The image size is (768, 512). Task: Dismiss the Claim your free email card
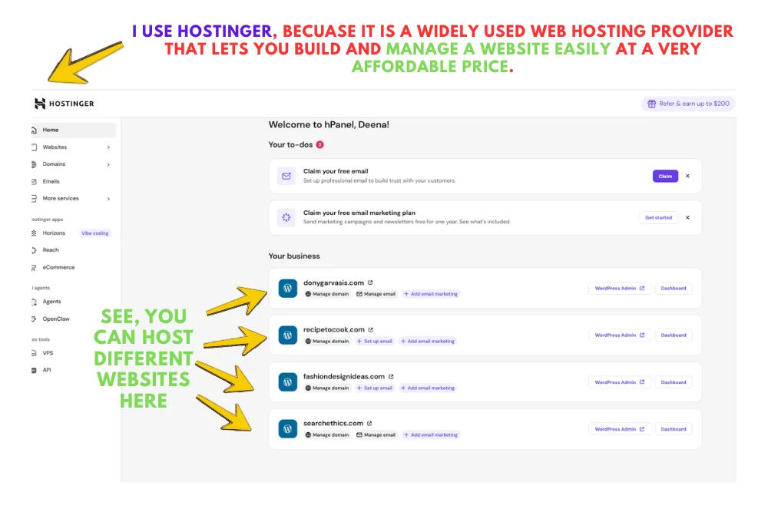coord(687,177)
